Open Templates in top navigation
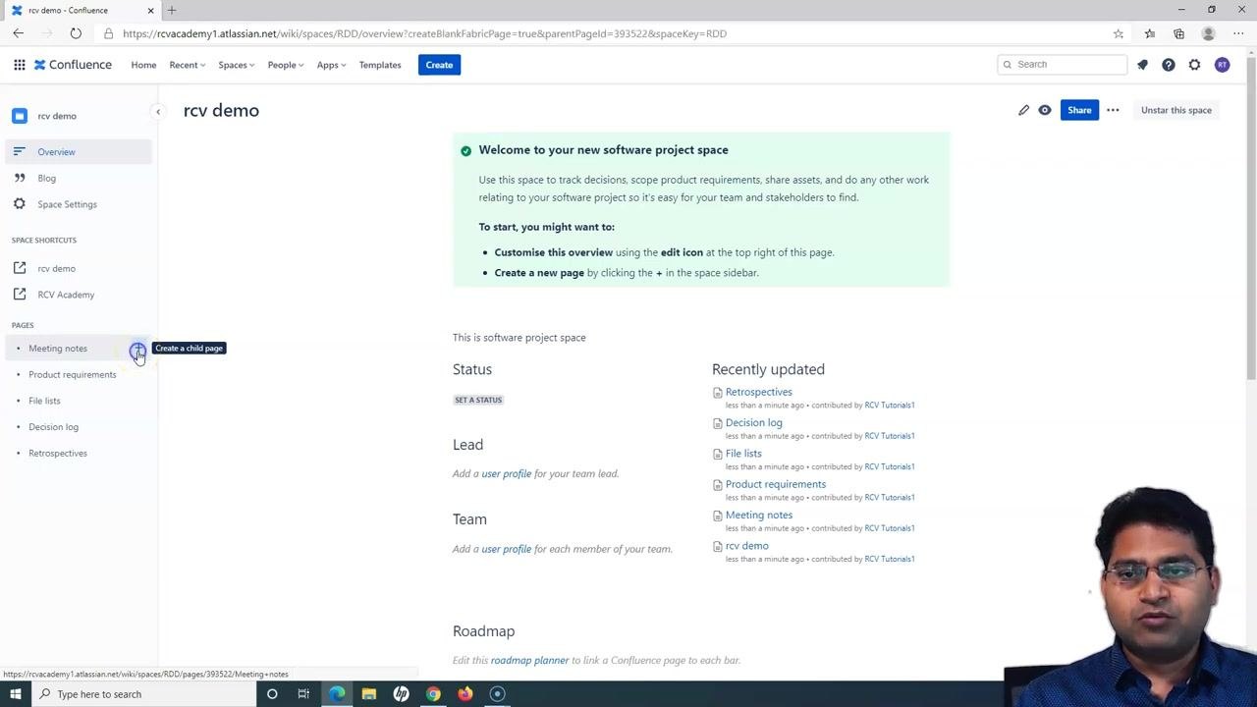1257x707 pixels. tap(380, 65)
